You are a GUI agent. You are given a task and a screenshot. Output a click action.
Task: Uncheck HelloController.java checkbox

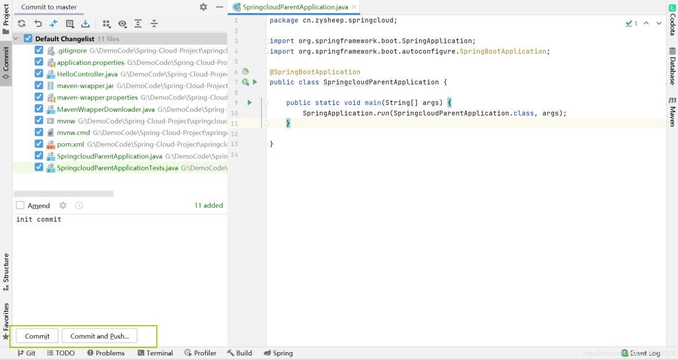39,74
